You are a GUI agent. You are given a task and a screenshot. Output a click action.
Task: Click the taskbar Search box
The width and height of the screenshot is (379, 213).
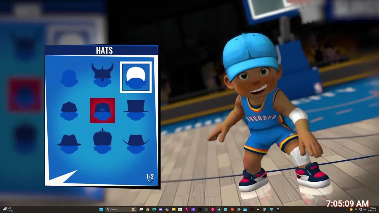pyautogui.click(x=121, y=209)
